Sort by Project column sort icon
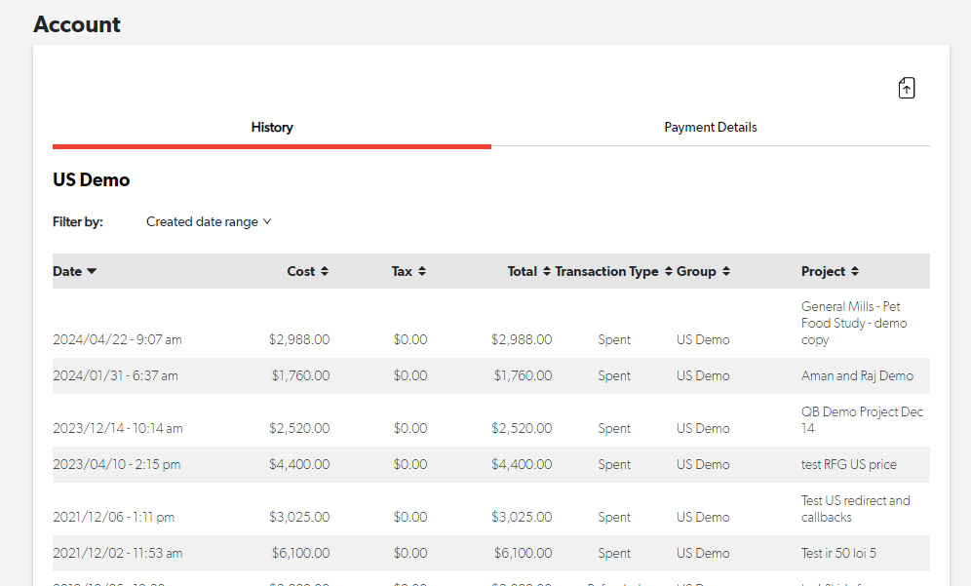971x586 pixels. 855,271
